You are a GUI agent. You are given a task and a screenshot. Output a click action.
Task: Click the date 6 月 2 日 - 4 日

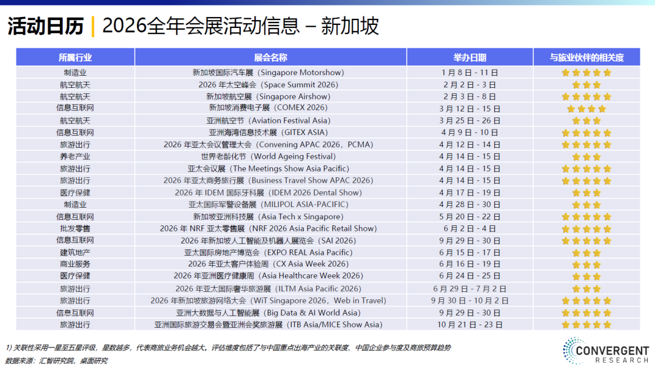point(469,228)
